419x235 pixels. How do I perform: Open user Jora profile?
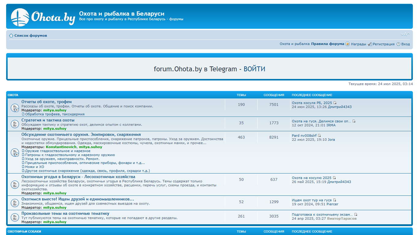(x=331, y=140)
